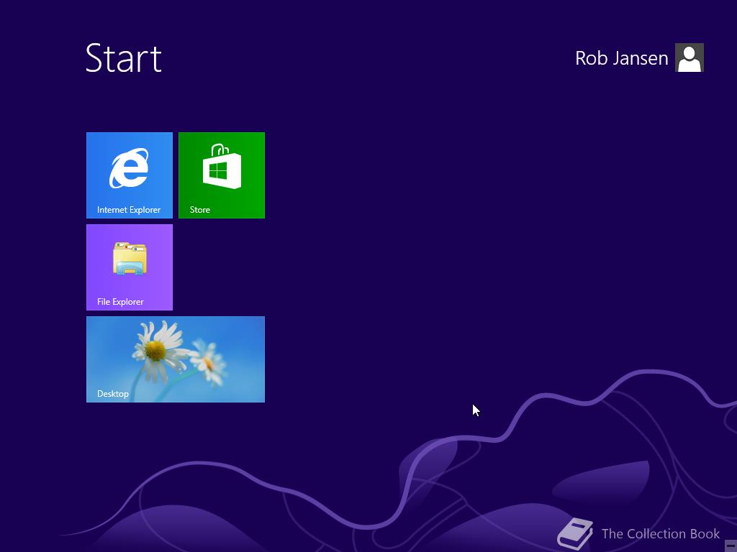Image resolution: width=737 pixels, height=552 pixels.
Task: Open the Desktop tile with daisies
Action: (x=176, y=359)
